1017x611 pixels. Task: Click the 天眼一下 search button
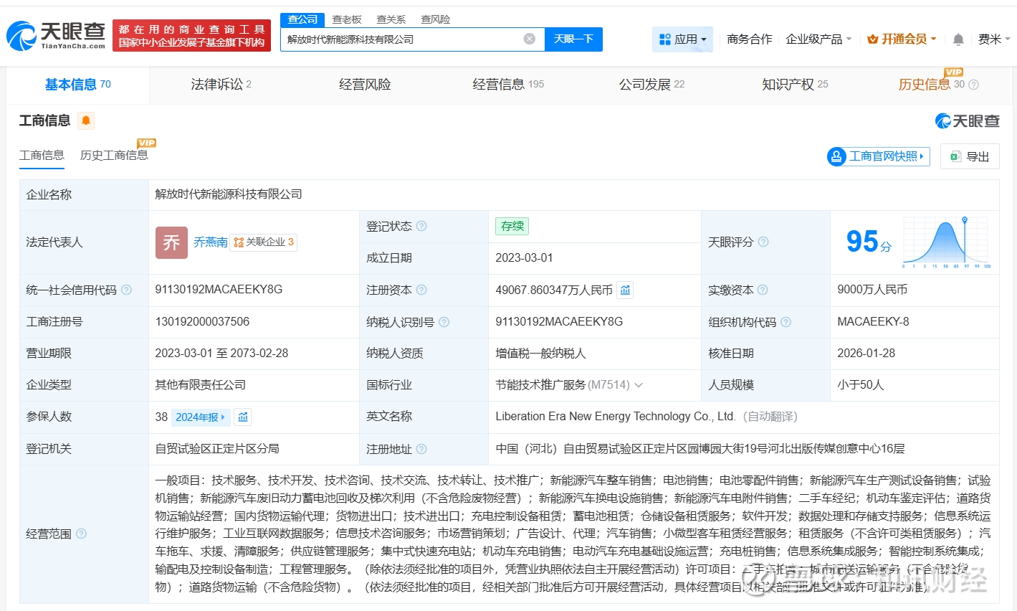pos(573,39)
